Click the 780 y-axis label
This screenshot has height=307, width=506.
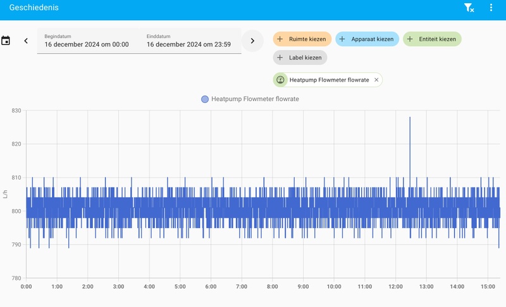click(16, 278)
